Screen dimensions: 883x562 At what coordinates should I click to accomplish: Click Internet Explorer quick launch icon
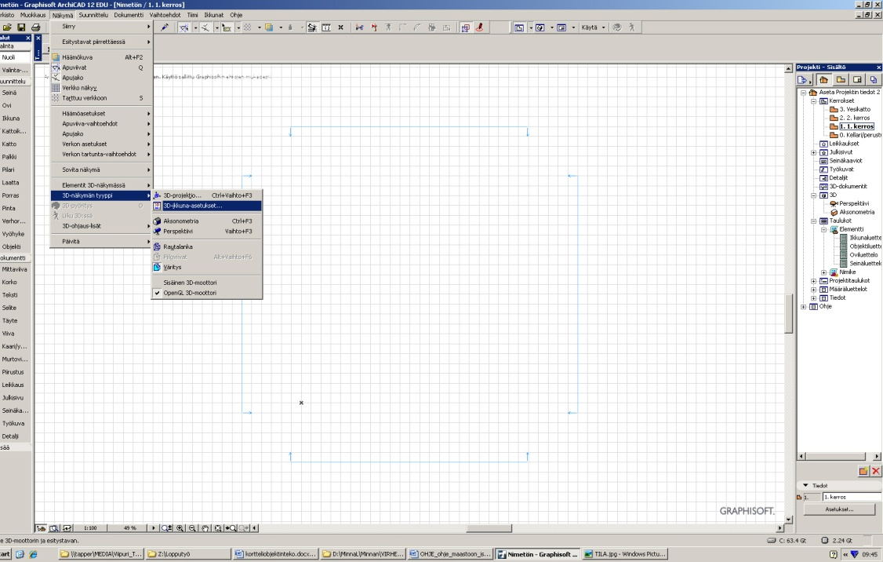click(33, 554)
